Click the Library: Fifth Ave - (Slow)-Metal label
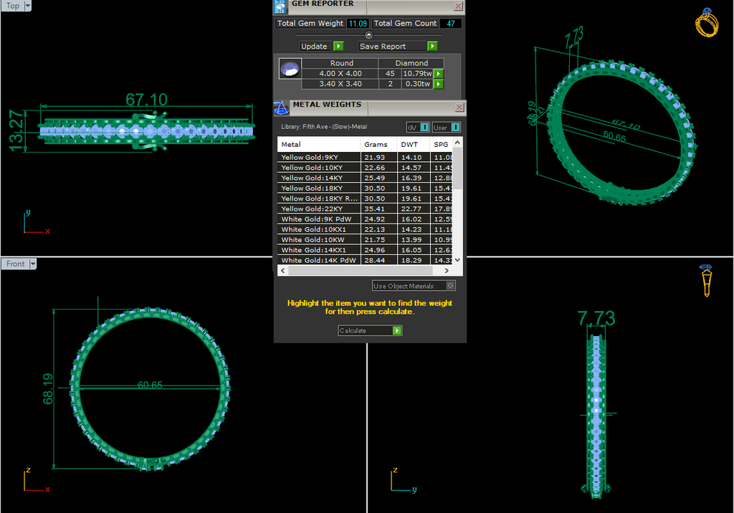734x513 pixels. click(x=324, y=127)
